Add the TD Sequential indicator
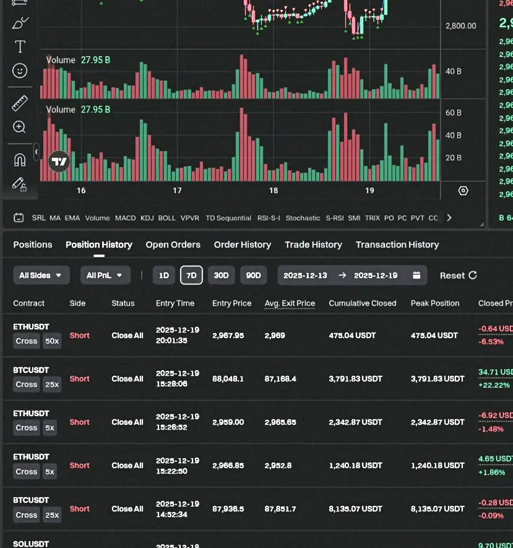Viewport: 513px width, 548px height. pos(228,218)
